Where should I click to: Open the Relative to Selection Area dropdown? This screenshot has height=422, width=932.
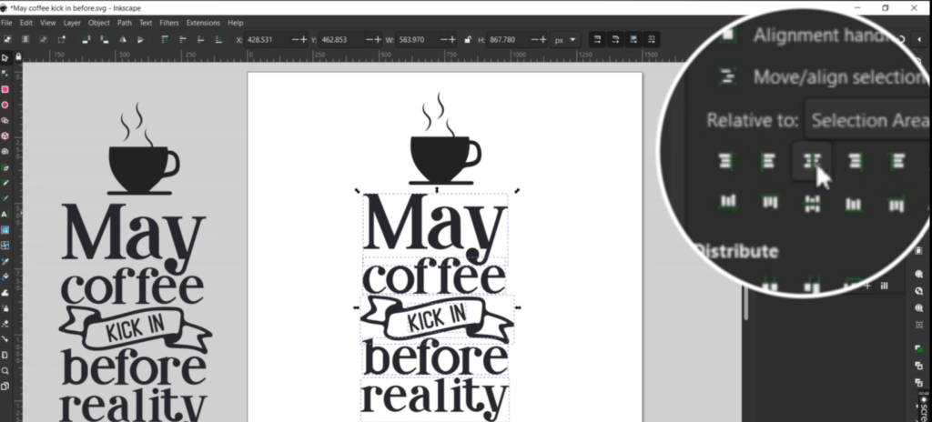click(x=866, y=121)
